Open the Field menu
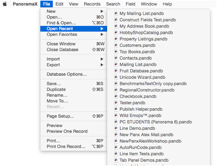 (130, 4)
